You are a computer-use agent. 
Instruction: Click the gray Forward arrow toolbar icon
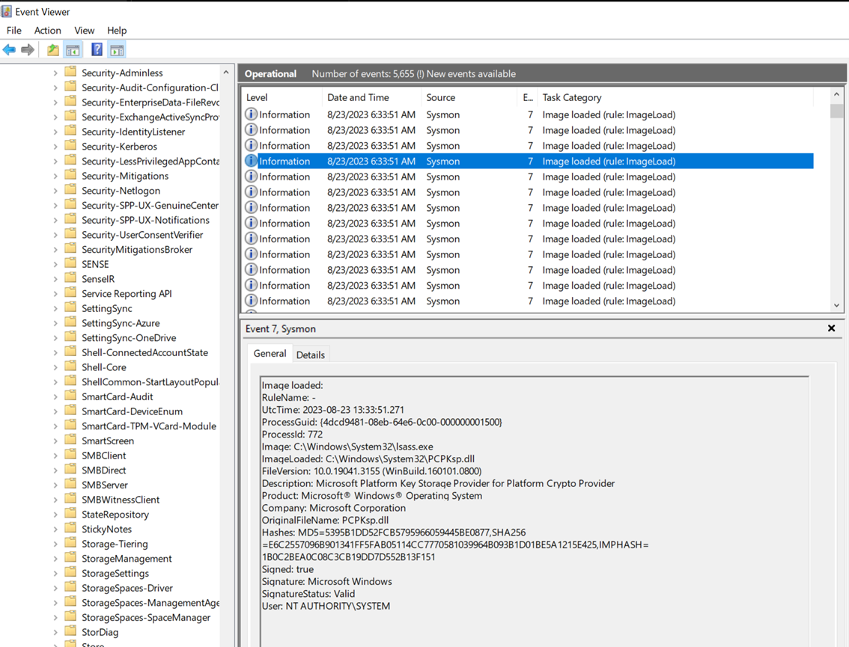coord(28,50)
